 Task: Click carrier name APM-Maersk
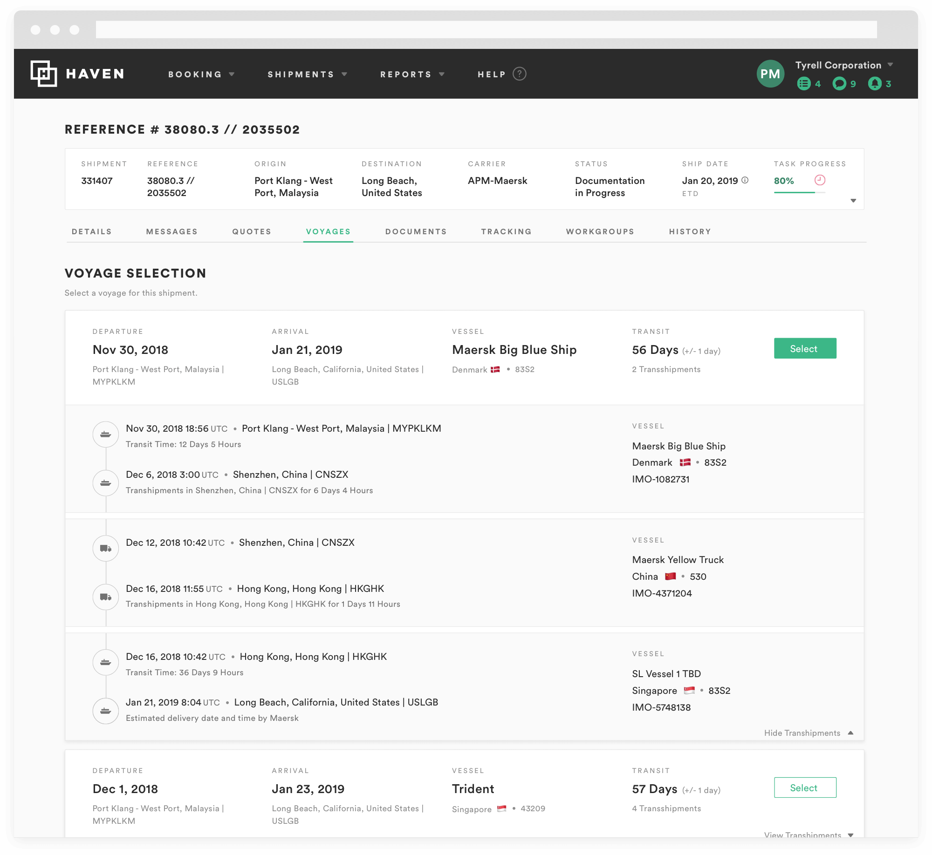tap(498, 181)
